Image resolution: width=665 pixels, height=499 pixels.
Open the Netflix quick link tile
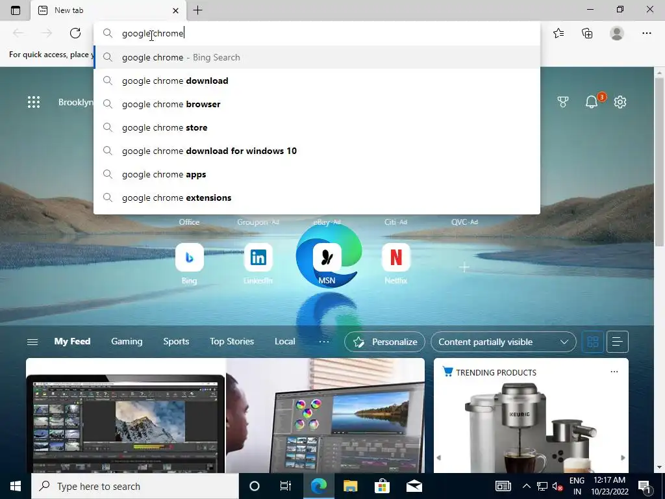(396, 257)
